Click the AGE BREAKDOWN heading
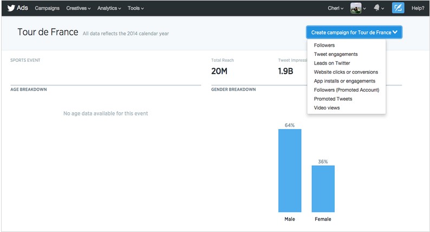This screenshot has width=430, height=232. coord(29,89)
